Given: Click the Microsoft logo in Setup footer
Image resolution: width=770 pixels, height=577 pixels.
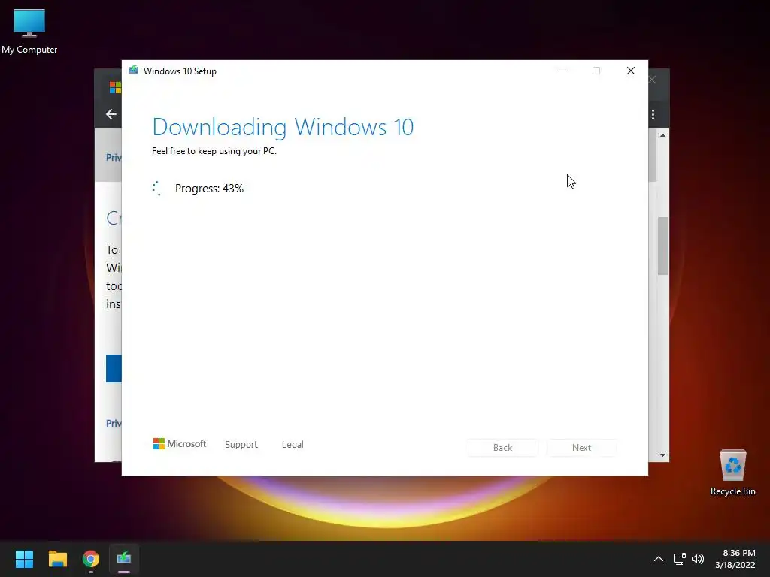Looking at the screenshot, I should click(180, 444).
